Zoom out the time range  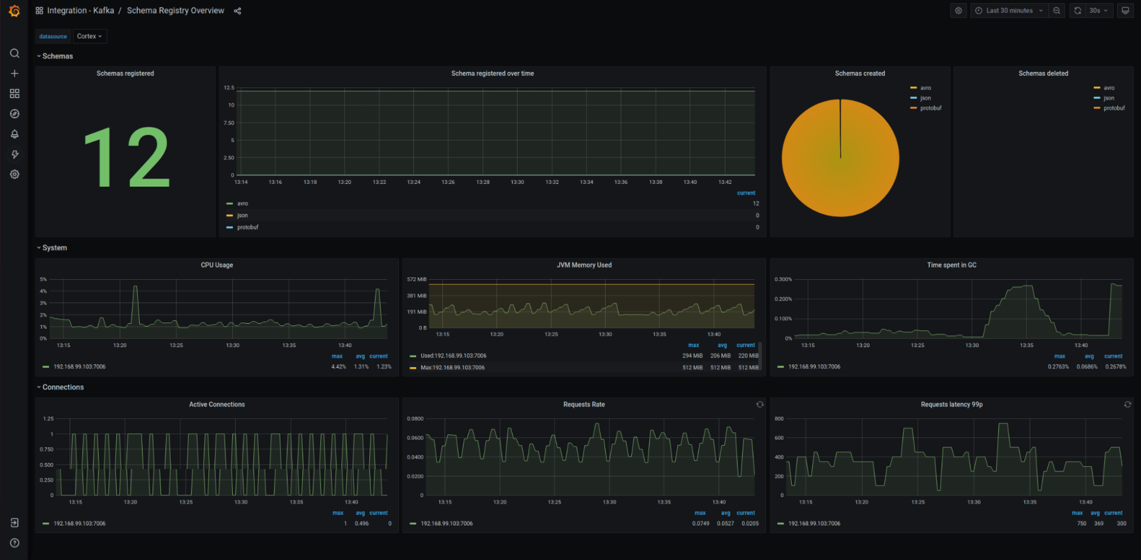pyautogui.click(x=1057, y=10)
